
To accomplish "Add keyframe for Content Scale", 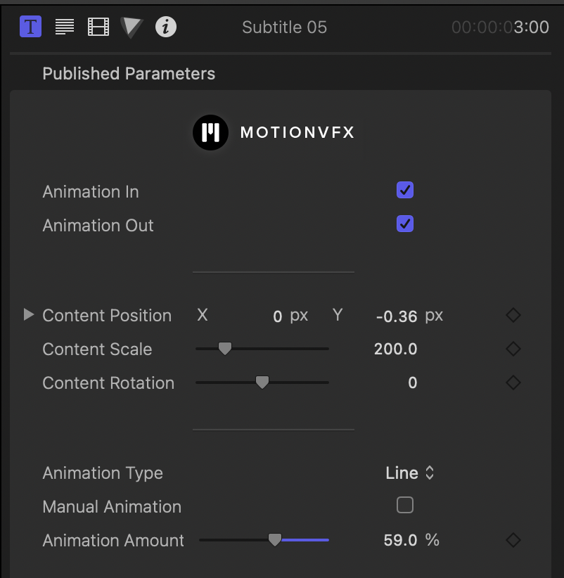I will tap(513, 349).
